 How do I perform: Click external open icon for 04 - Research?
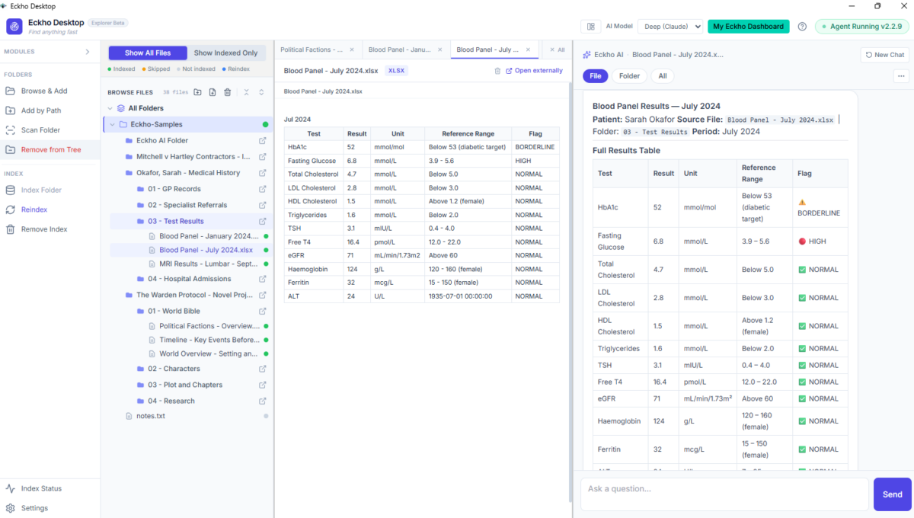click(263, 401)
